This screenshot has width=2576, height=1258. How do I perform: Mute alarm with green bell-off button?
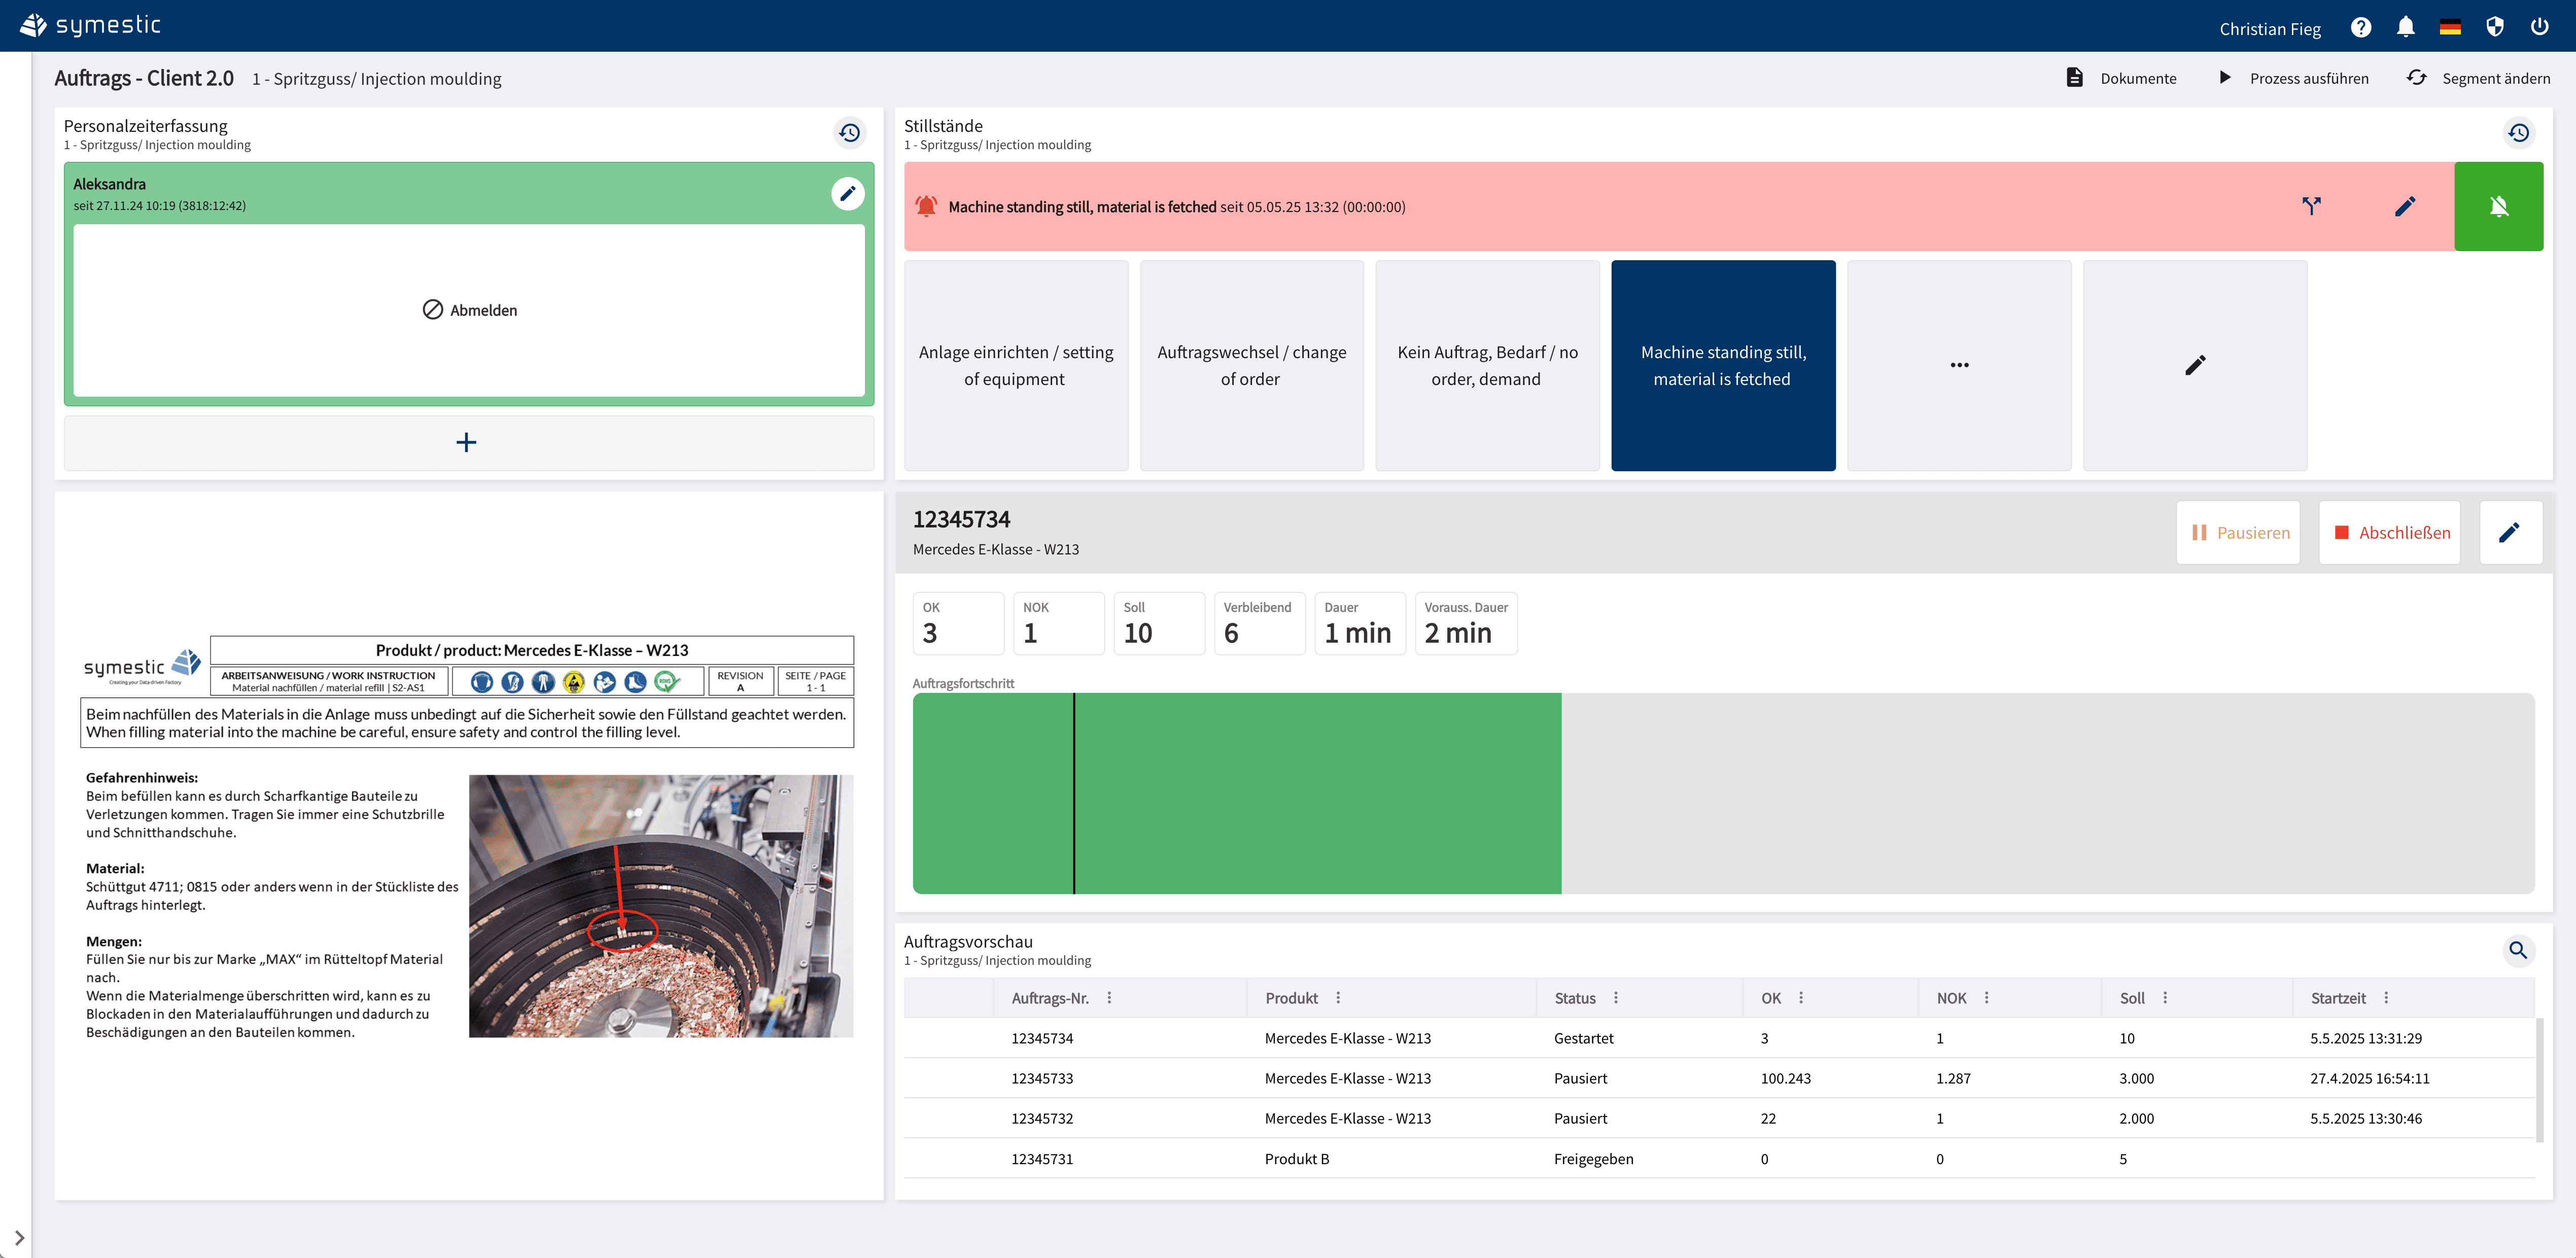[2498, 206]
